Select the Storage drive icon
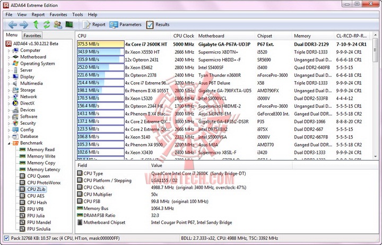Screen dimensions: 382x245 point(15,90)
